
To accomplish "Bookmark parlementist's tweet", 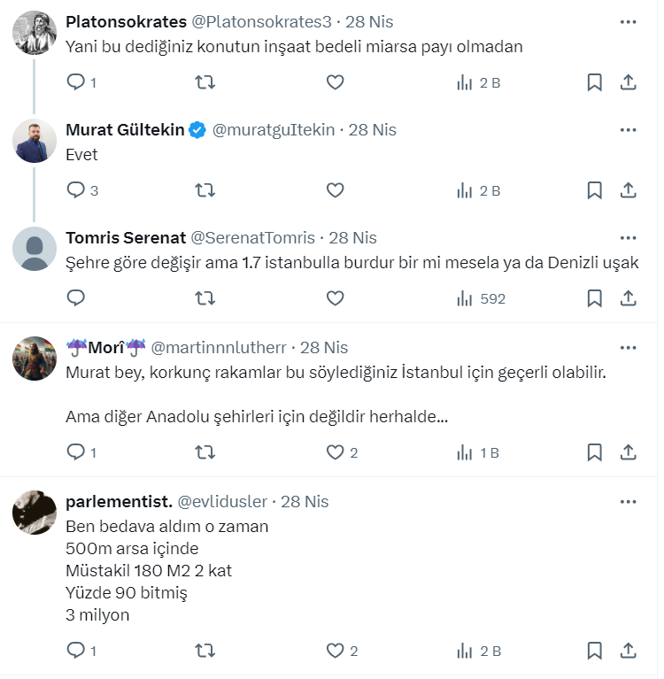I will (595, 651).
